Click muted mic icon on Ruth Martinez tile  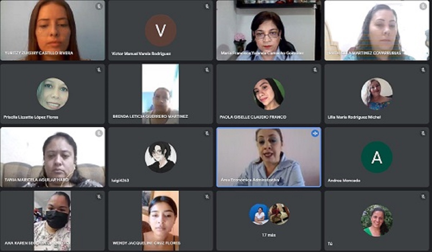pos(423,6)
